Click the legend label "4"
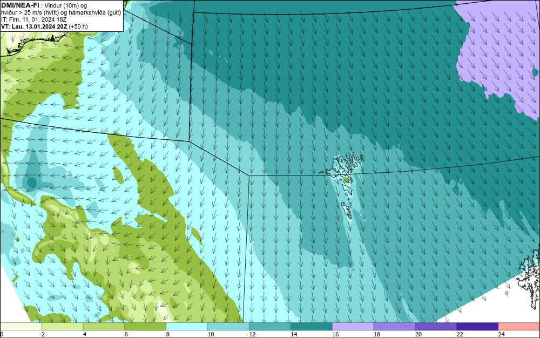This screenshot has width=540, height=338. point(85,334)
